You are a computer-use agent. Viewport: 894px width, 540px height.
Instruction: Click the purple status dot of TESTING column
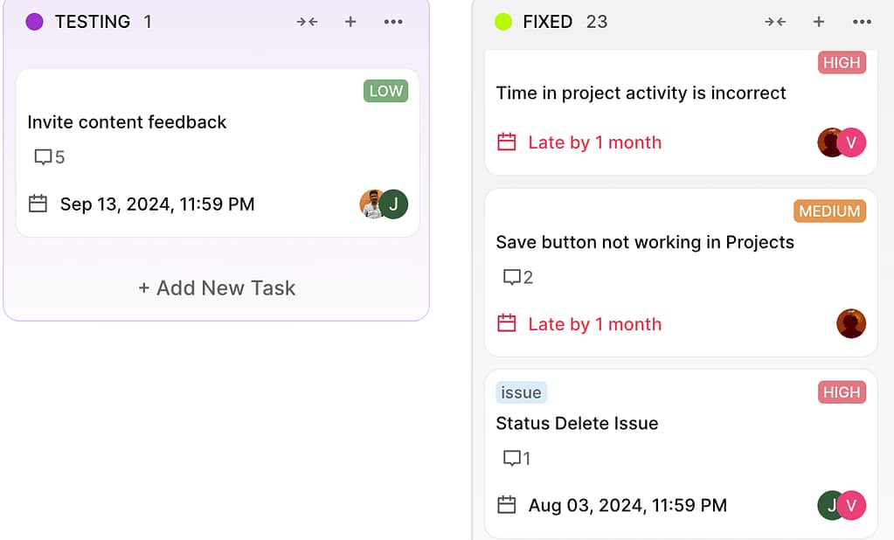click(35, 20)
